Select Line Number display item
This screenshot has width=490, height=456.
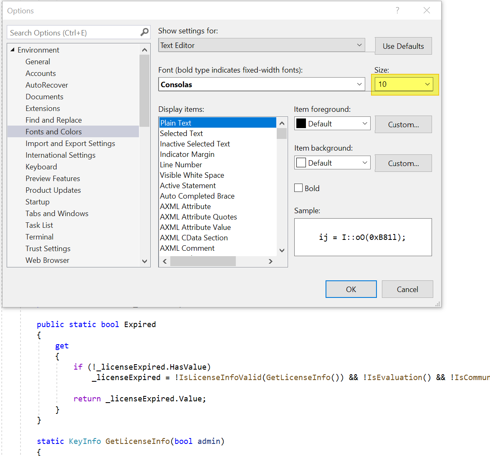click(181, 165)
